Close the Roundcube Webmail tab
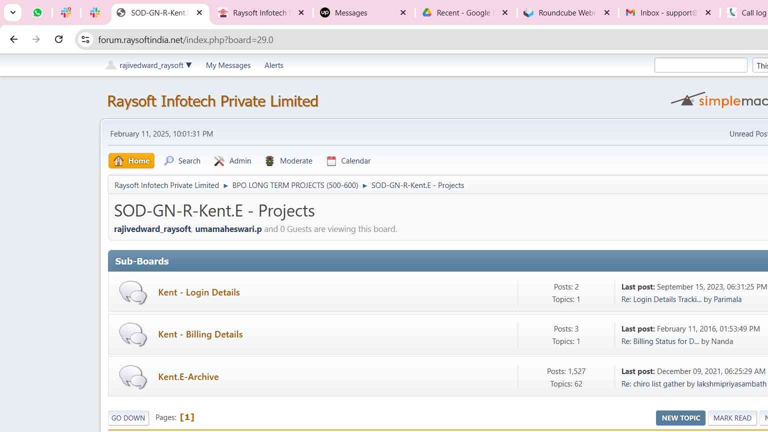Screen dimensions: 768x432 click(607, 12)
